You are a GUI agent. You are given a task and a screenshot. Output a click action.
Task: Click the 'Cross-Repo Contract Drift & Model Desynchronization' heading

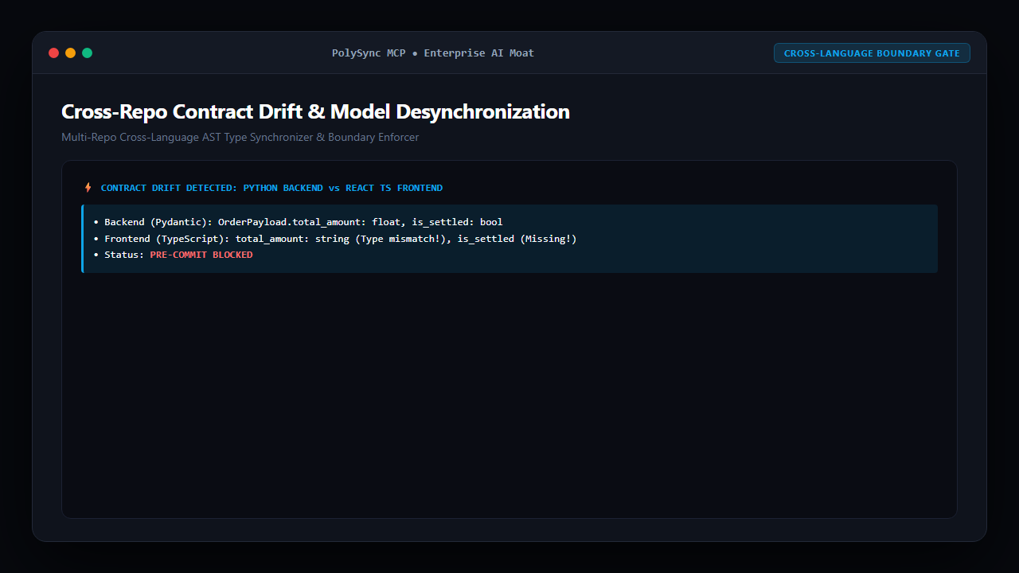[x=315, y=111]
